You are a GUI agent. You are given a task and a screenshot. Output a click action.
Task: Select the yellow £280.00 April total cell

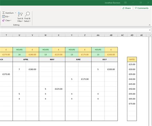[x=32, y=55]
